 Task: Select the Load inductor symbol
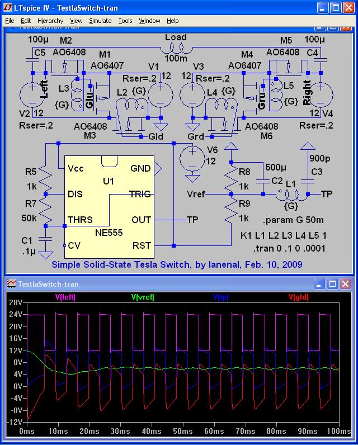tap(176, 50)
